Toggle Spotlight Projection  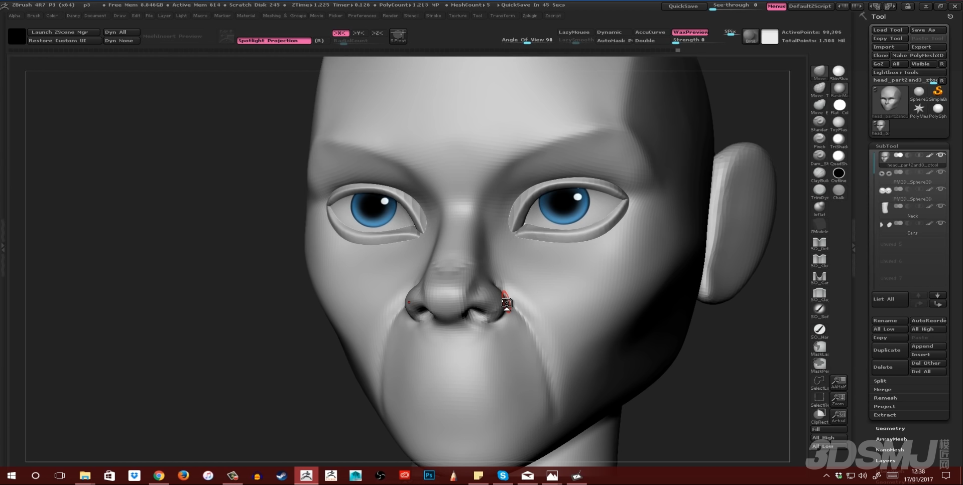pyautogui.click(x=274, y=41)
